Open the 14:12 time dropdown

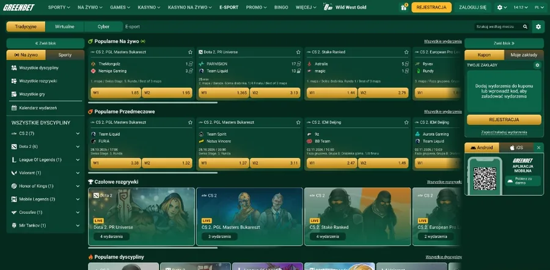coord(521,7)
